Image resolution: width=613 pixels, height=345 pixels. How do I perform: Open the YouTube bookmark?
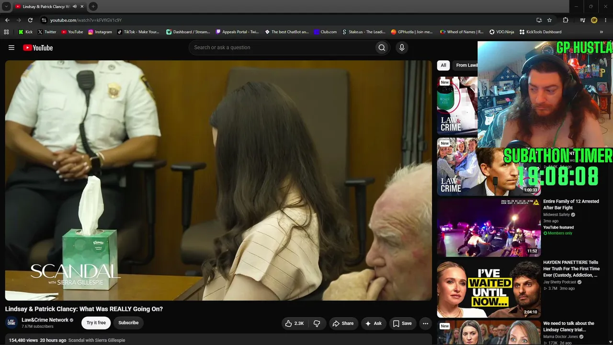(72, 32)
